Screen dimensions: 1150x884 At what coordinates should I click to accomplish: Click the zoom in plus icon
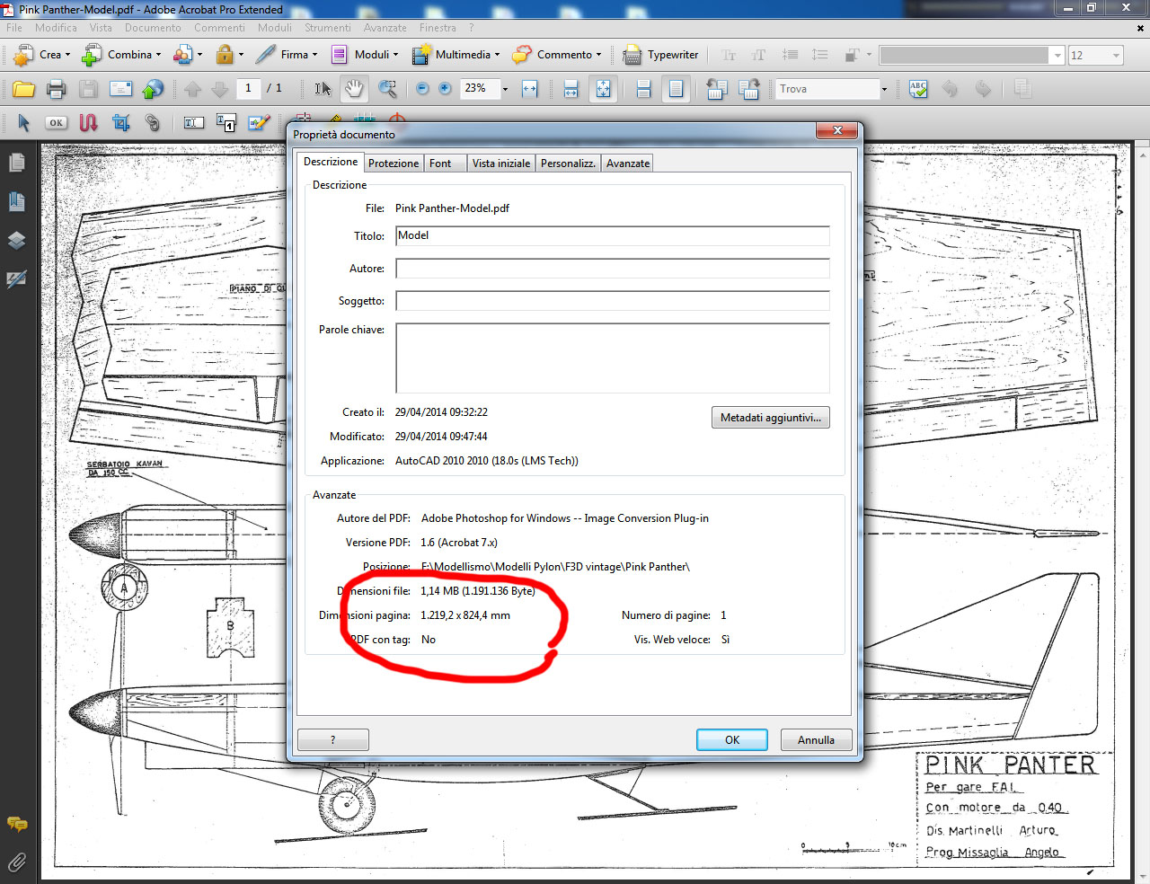tap(445, 88)
